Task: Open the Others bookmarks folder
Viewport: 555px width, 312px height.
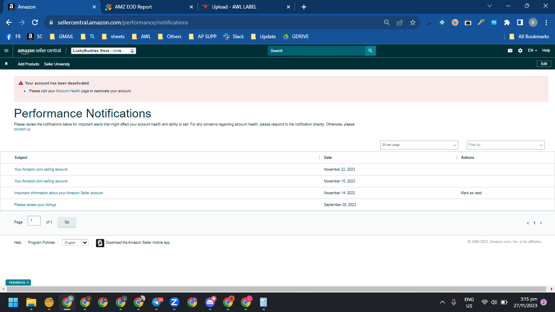Action: click(169, 37)
